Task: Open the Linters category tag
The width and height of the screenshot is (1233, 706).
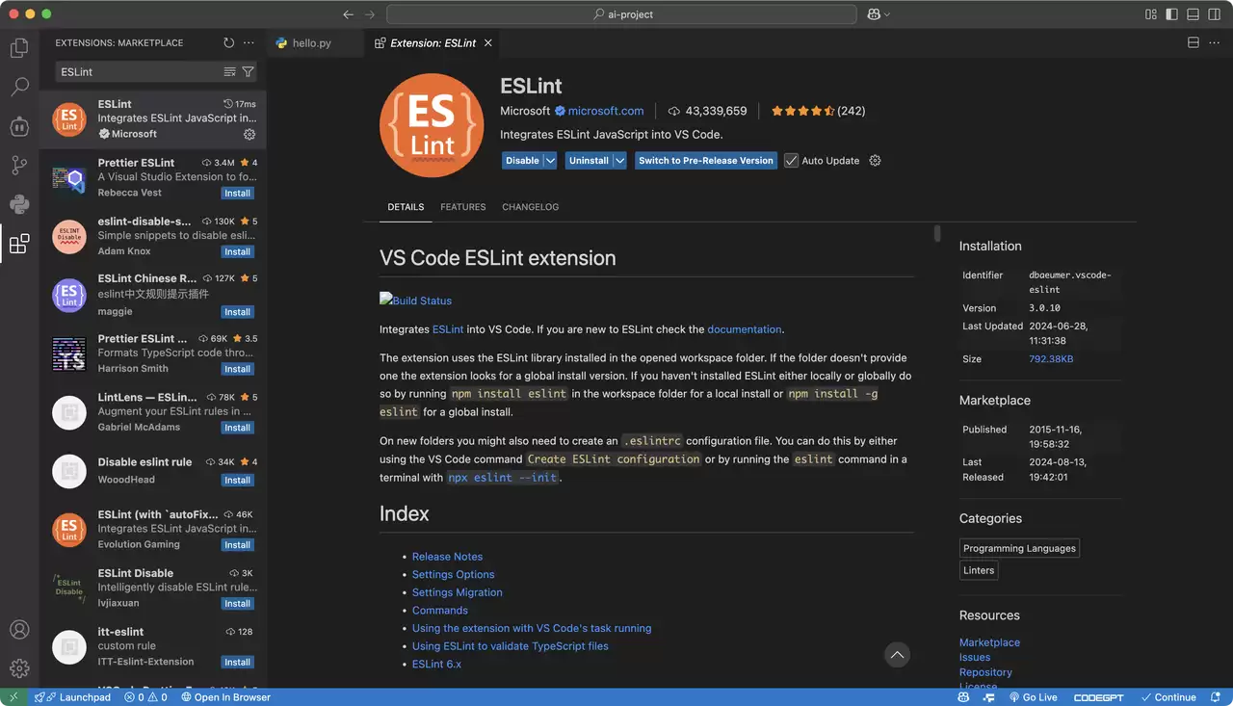Action: 979,570
